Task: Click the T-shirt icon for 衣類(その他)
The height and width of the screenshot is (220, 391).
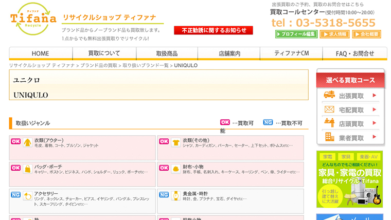Action: coord(176,142)
